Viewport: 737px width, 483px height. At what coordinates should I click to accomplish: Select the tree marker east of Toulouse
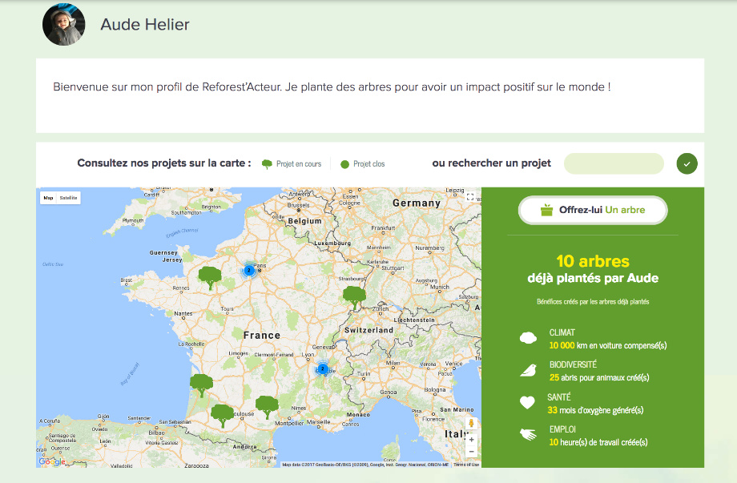267,407
